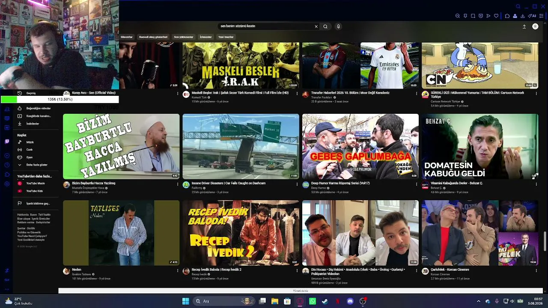The image size is (548, 308).
Task: Open Steam from the taskbar
Action: pos(325,301)
